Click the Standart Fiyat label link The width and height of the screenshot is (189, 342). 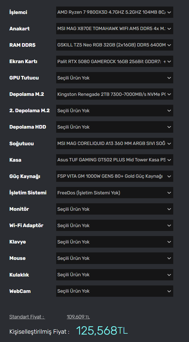point(27,317)
